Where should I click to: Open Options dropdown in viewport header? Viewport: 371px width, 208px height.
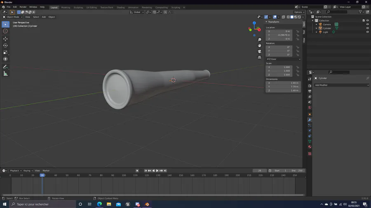299,12
